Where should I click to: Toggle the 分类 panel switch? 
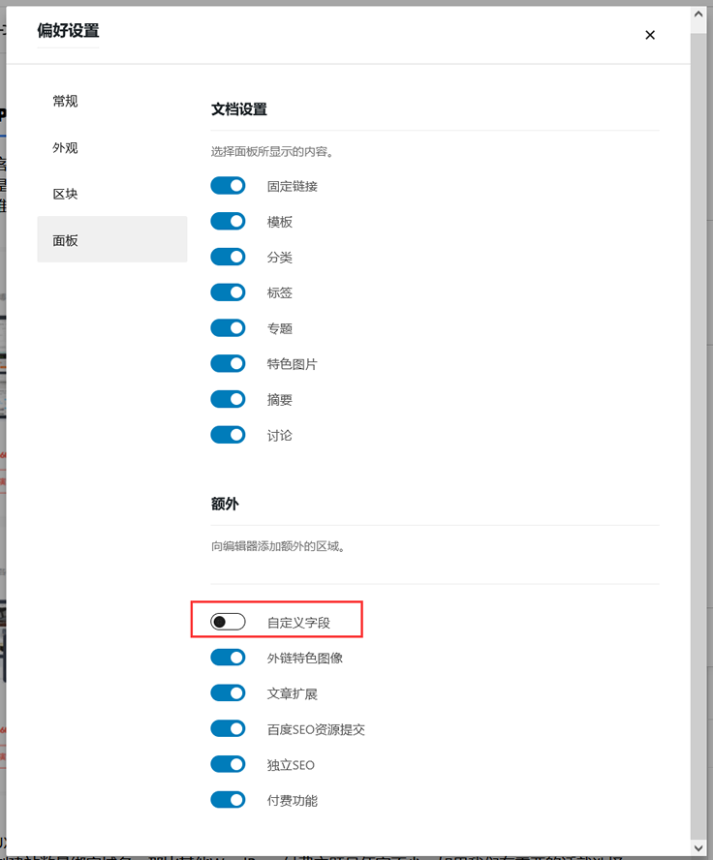[x=228, y=257]
